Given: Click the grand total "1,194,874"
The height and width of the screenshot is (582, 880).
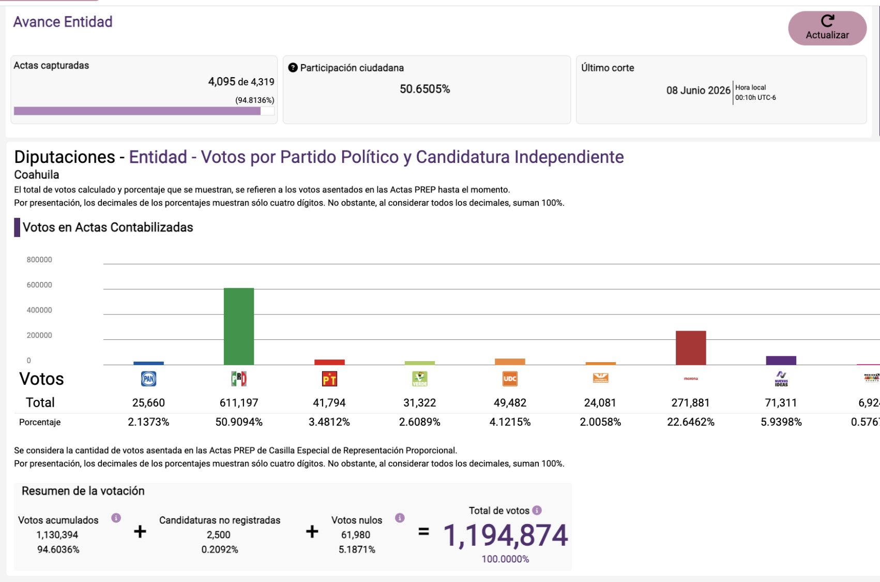Looking at the screenshot, I should (x=506, y=535).
